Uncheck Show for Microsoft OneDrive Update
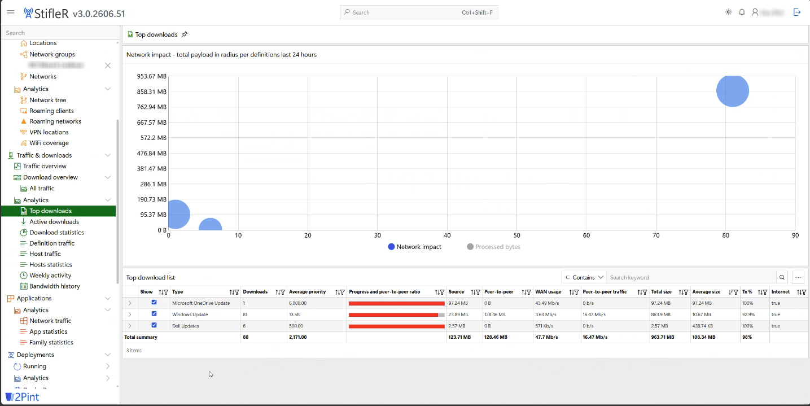This screenshot has width=810, height=406. click(154, 303)
